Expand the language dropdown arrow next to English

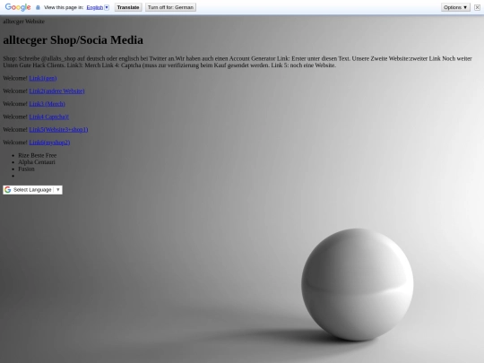coord(107,7)
